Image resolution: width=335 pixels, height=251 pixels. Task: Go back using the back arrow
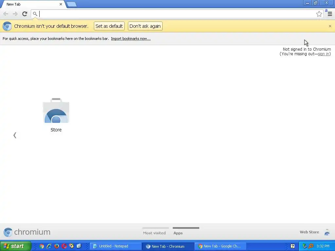[x=6, y=14]
